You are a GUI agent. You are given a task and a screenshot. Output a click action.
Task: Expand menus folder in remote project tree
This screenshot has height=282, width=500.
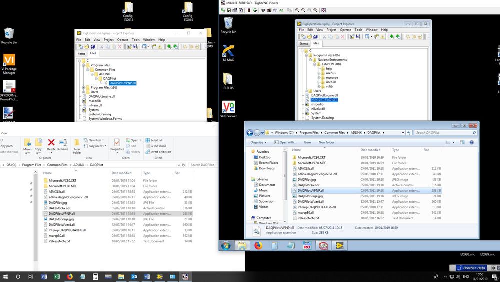[318, 73]
